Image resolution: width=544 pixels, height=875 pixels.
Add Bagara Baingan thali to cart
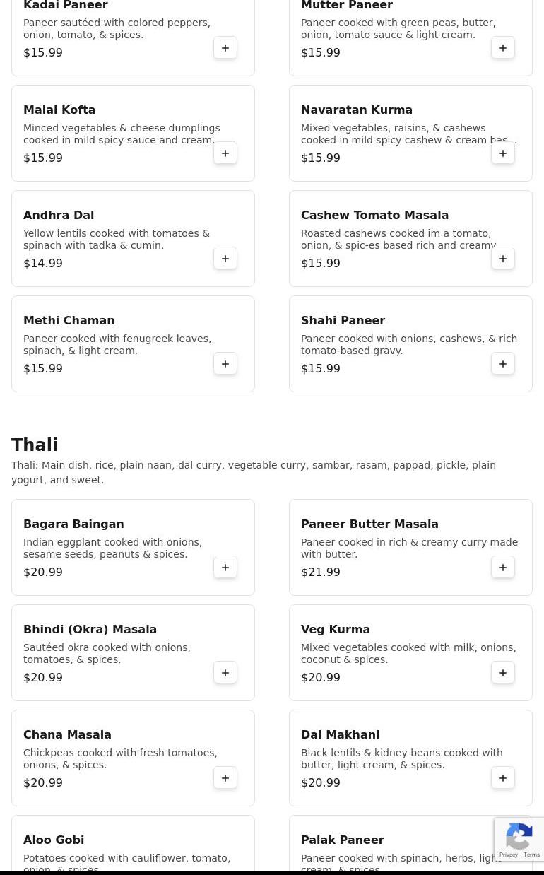coord(225,568)
